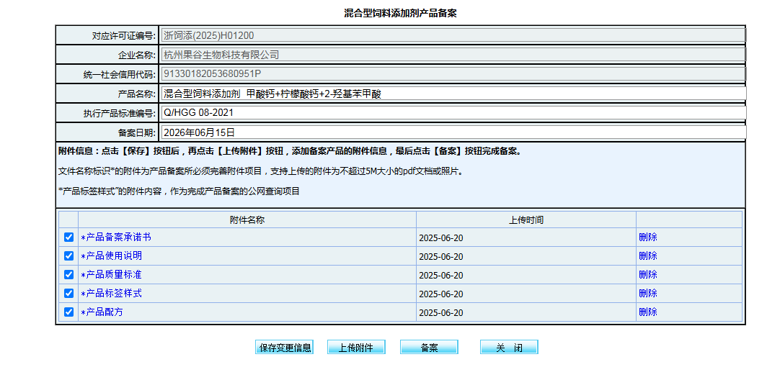Toggle the 产品使用说明 checkbox
Viewport: 780px width, 380px height.
(68, 256)
